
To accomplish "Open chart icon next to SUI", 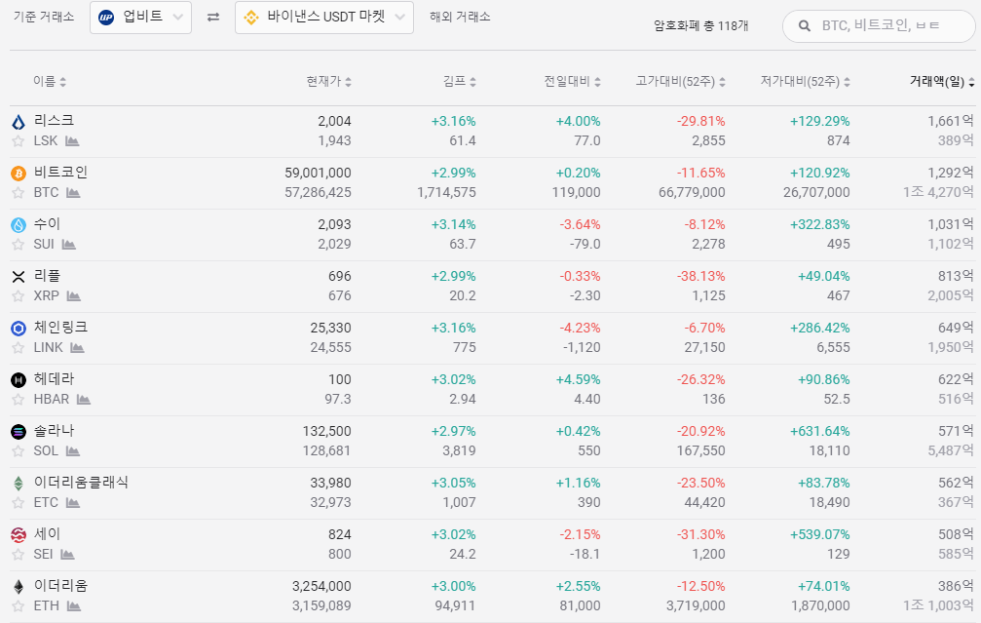I will [69, 244].
